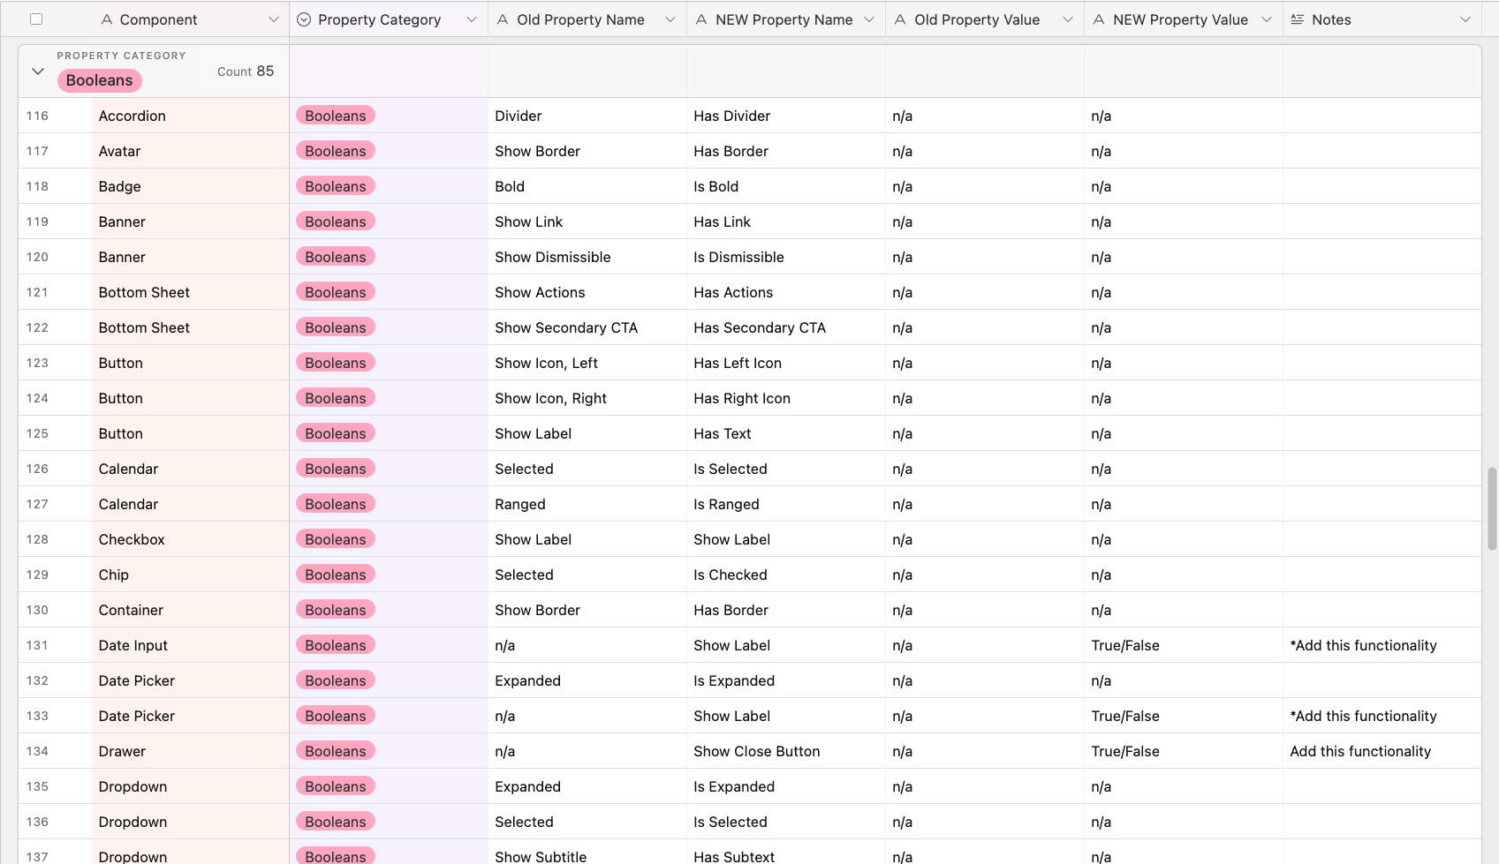Select the note in the Date Input row
Viewport: 1499px width, 864px height.
pyautogui.click(x=1382, y=645)
